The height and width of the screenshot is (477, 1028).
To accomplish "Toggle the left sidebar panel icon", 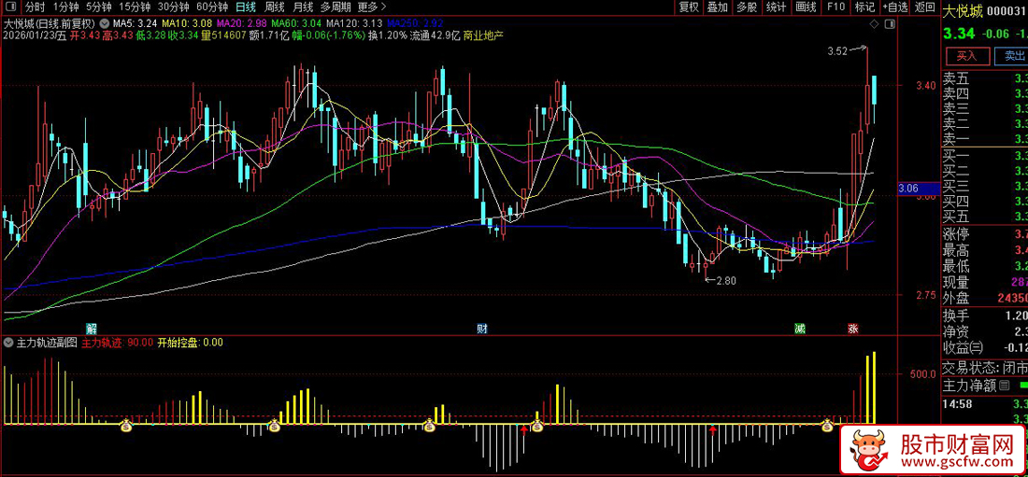I will [x=10, y=7].
